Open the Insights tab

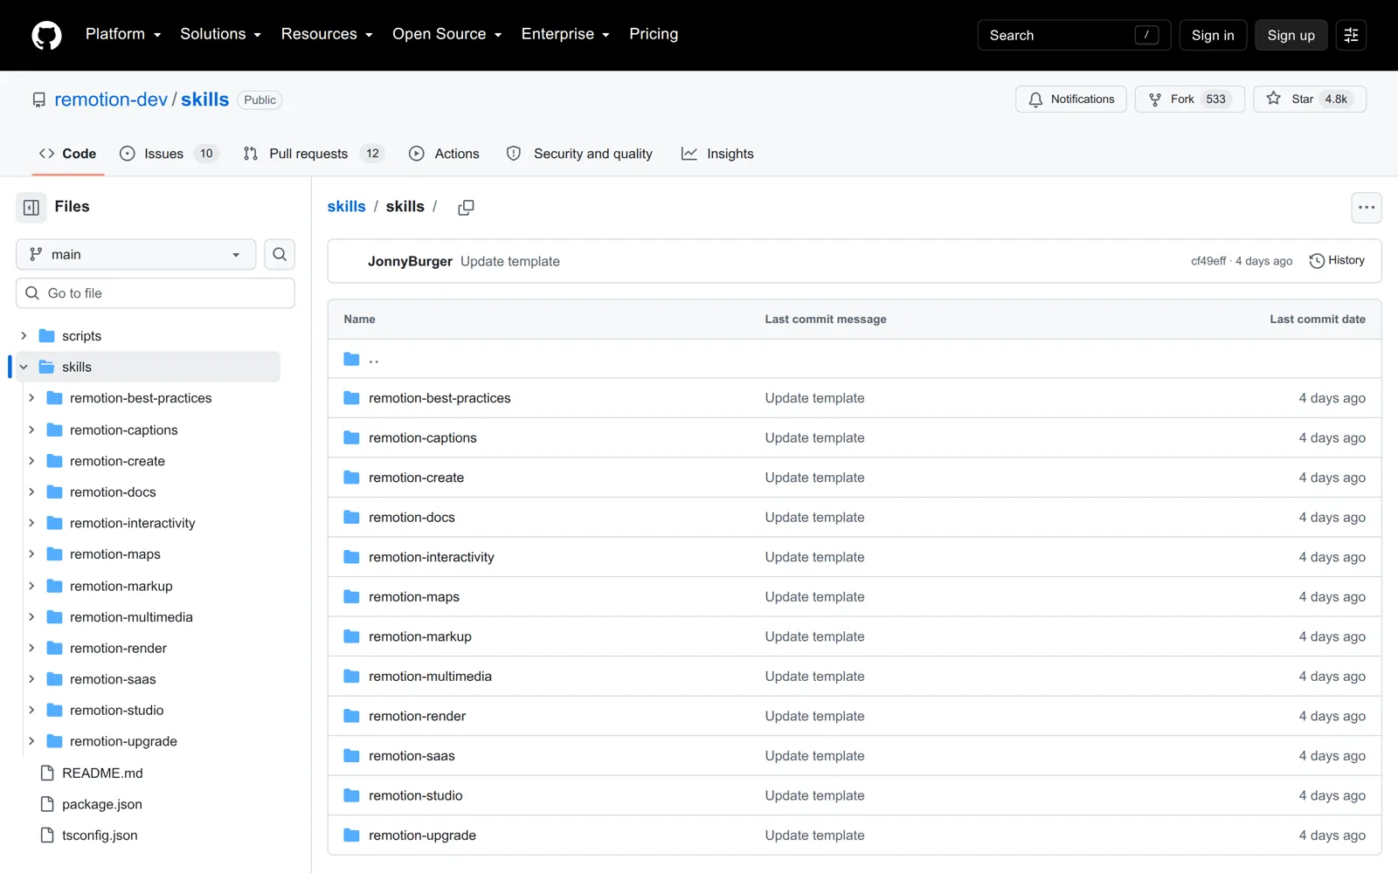coord(717,154)
